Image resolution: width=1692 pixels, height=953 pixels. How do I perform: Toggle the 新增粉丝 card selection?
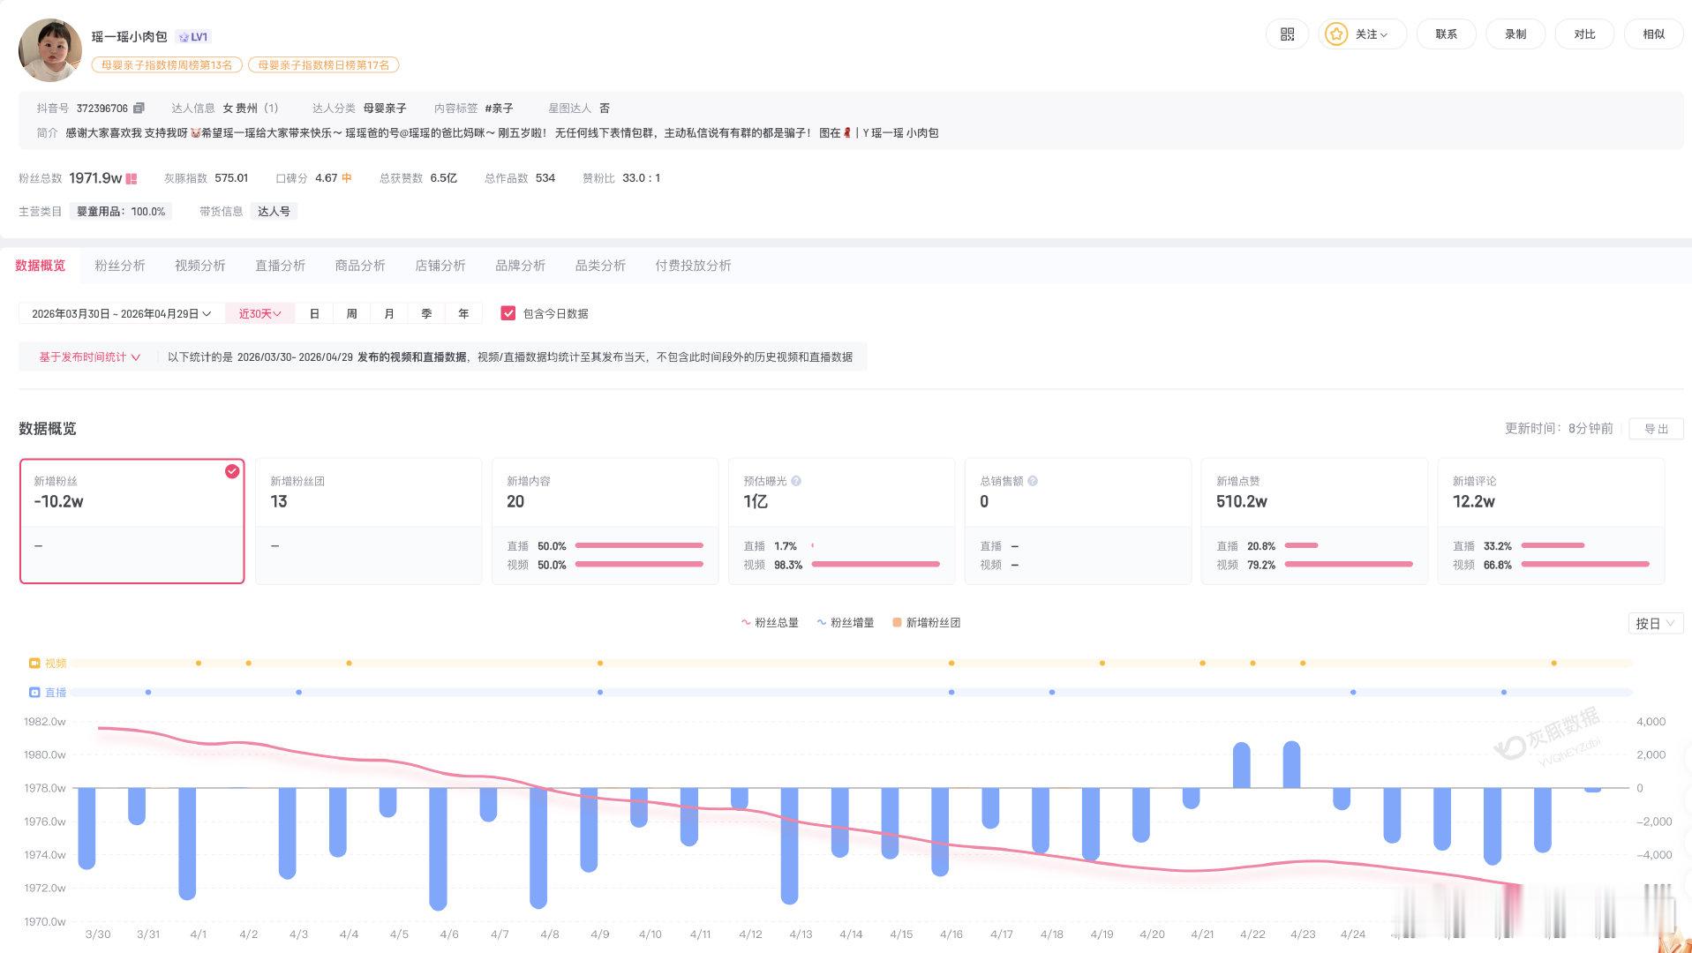pos(132,521)
